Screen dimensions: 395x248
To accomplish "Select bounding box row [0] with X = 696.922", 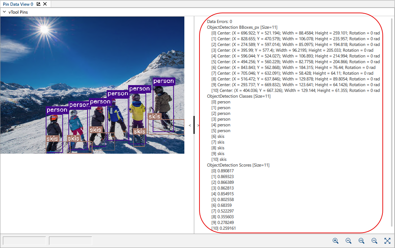I will point(296,33).
